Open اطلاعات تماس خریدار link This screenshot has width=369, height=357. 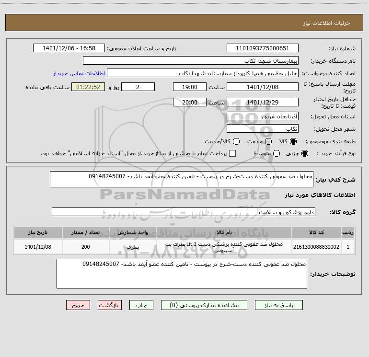(x=79, y=73)
